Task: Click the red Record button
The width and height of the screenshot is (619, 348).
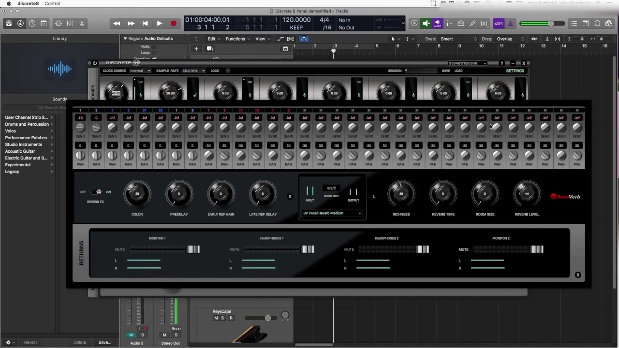Action: tap(174, 23)
